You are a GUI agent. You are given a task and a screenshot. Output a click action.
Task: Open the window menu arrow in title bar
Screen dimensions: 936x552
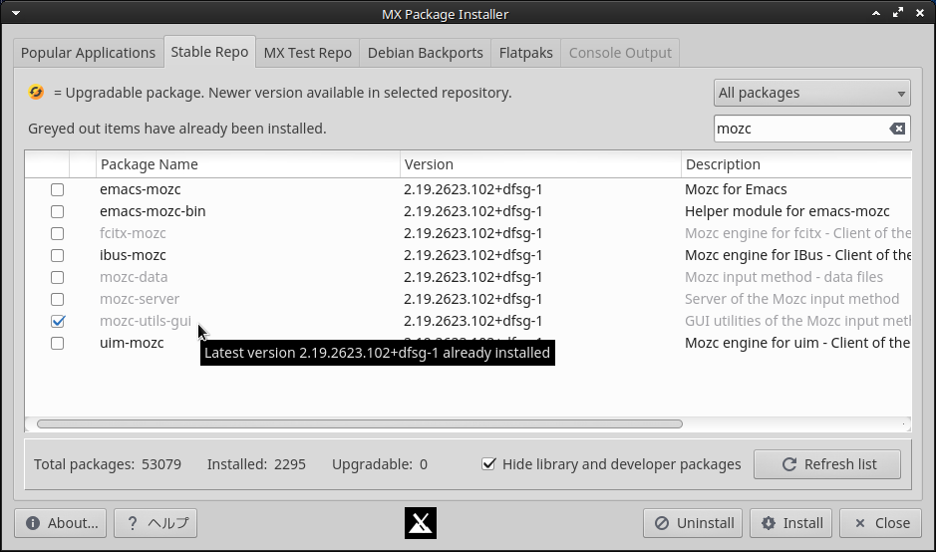pyautogui.click(x=16, y=13)
